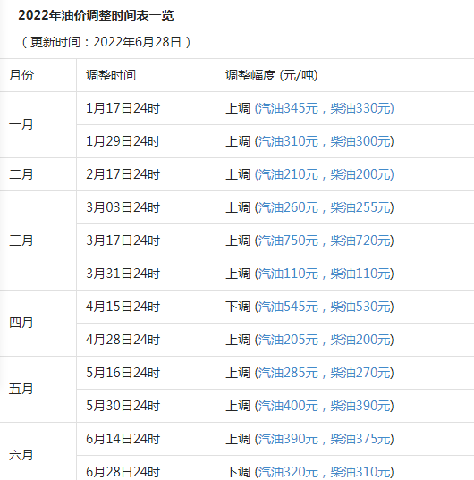Viewport: 474px width, 480px height.
Task: Open the link 汽油285元，柴油270元
Action: [x=325, y=373]
